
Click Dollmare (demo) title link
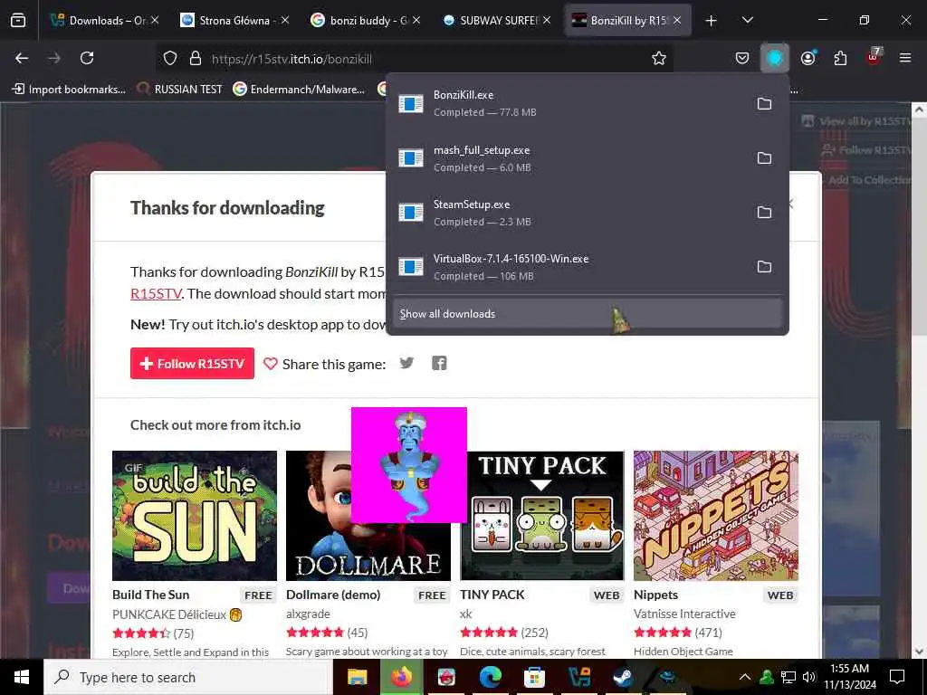333,595
